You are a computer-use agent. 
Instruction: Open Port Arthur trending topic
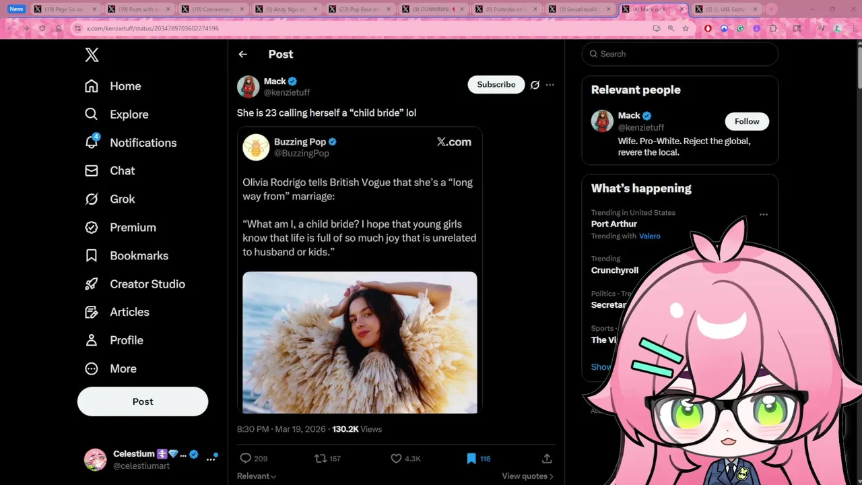(x=614, y=224)
